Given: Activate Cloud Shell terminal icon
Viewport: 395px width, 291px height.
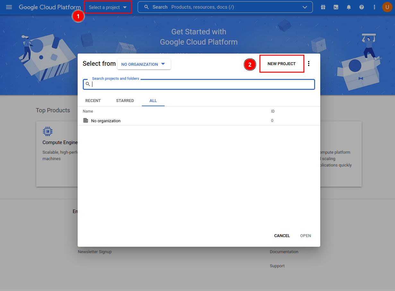Looking at the screenshot, I should point(336,7).
